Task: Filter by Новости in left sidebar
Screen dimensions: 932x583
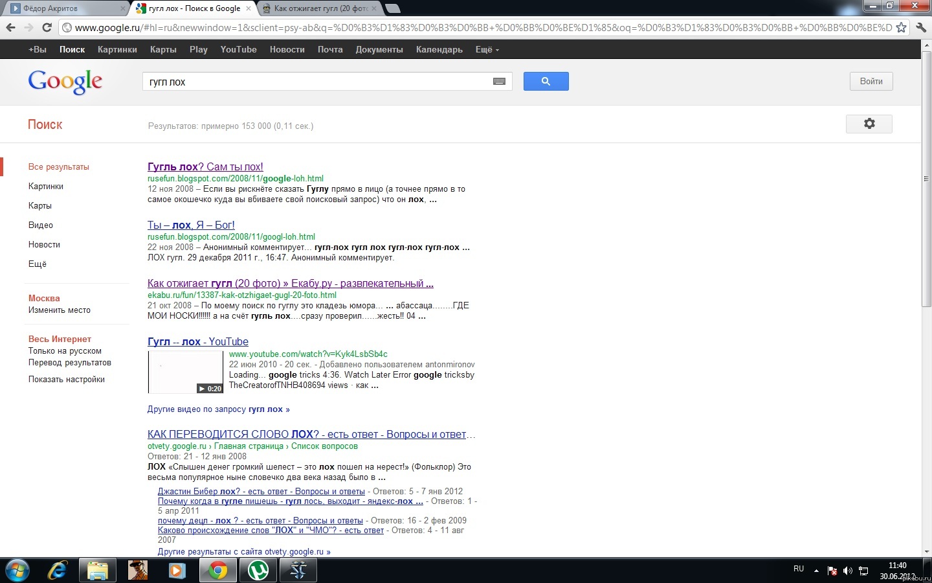Action: tap(44, 244)
